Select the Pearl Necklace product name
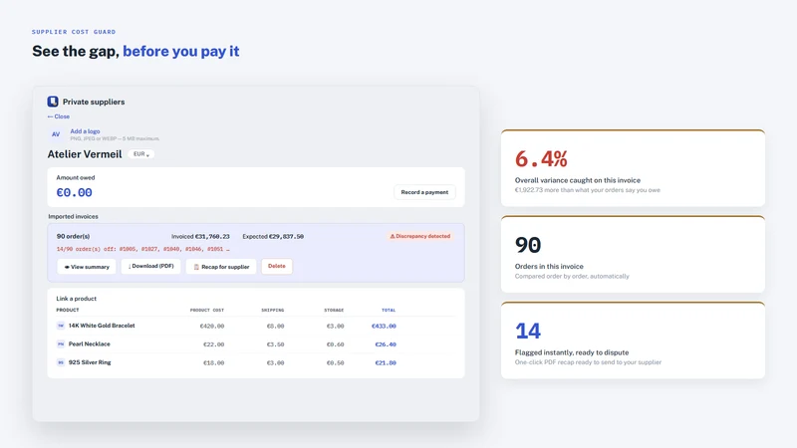Viewport: 797px width, 448px height. 90,343
